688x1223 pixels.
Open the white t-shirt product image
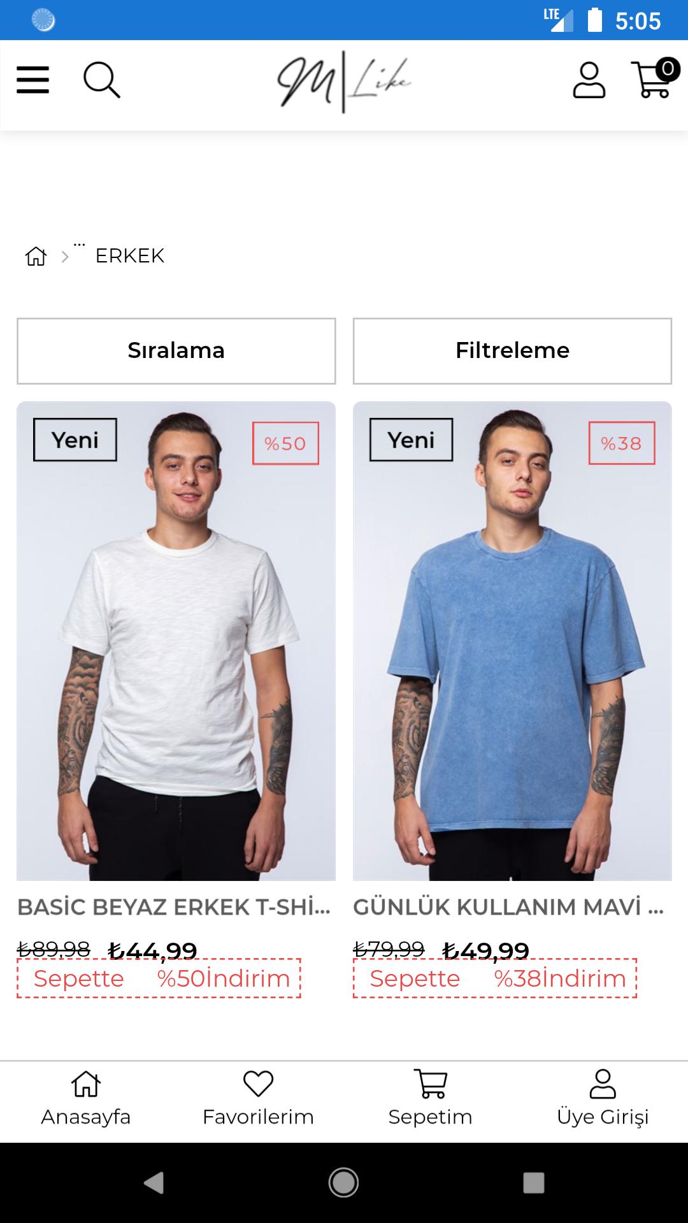(x=176, y=641)
